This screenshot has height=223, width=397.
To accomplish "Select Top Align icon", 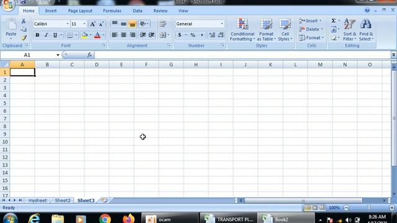I will [x=115, y=24].
